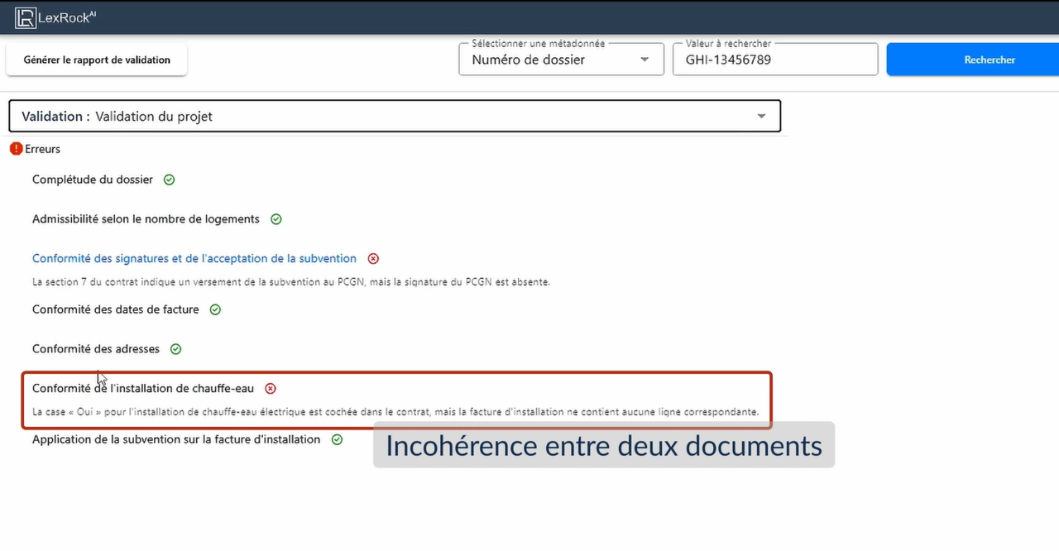Click the red Erreurs alert icon
Viewport: 1059px width, 551px height.
point(16,149)
